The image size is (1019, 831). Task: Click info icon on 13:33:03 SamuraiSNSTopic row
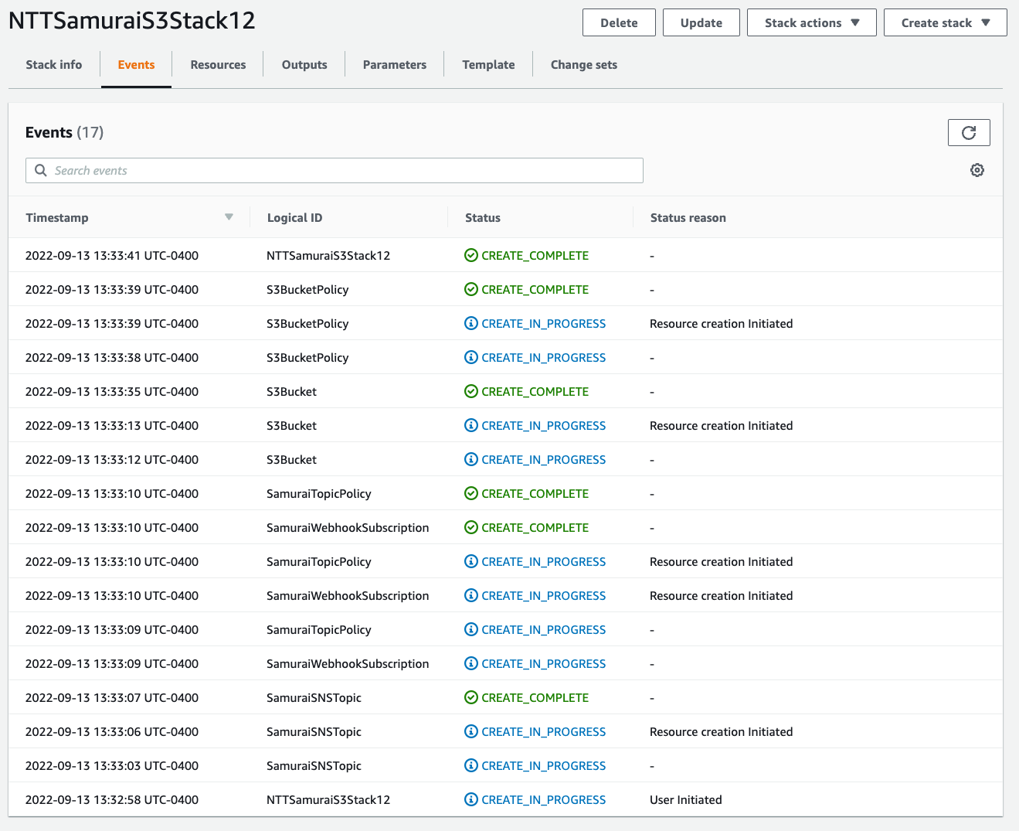[x=470, y=765]
